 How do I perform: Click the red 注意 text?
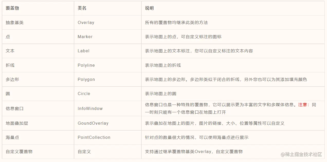303,105
